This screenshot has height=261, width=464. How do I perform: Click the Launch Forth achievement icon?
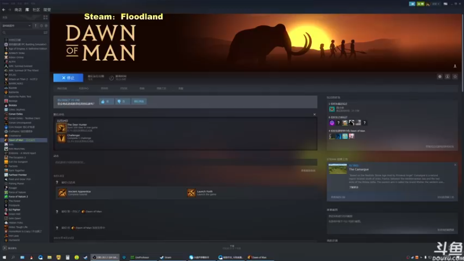tap(191, 193)
